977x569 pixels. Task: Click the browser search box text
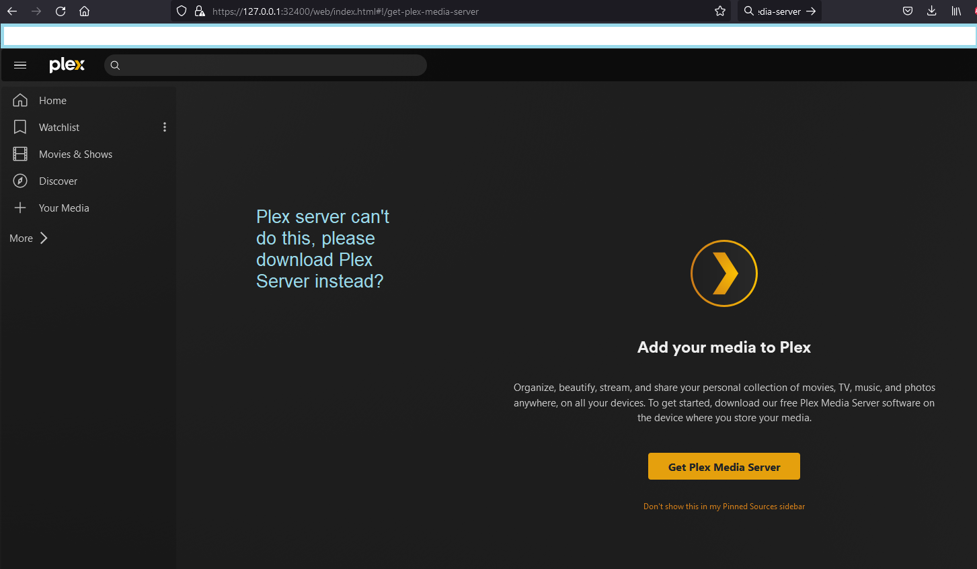point(779,11)
